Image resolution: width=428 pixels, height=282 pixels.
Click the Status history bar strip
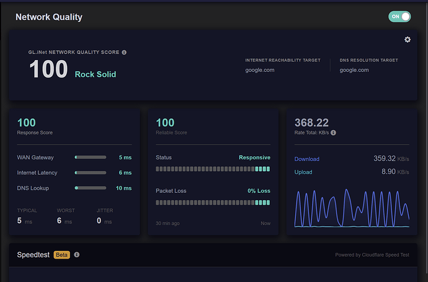click(213, 169)
